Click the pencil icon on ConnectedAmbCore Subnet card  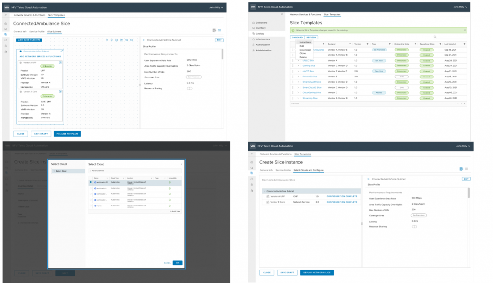(x=62, y=51)
